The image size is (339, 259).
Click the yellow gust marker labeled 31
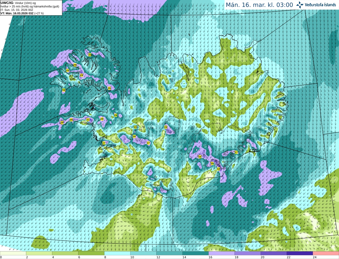coord(88,120)
